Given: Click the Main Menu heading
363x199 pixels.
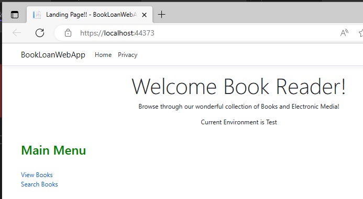Looking at the screenshot, I should click(x=53, y=150).
